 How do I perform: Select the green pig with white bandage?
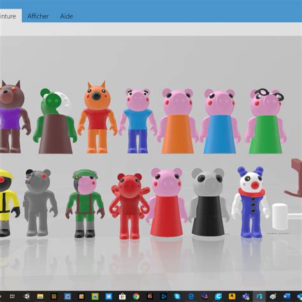click(55, 121)
